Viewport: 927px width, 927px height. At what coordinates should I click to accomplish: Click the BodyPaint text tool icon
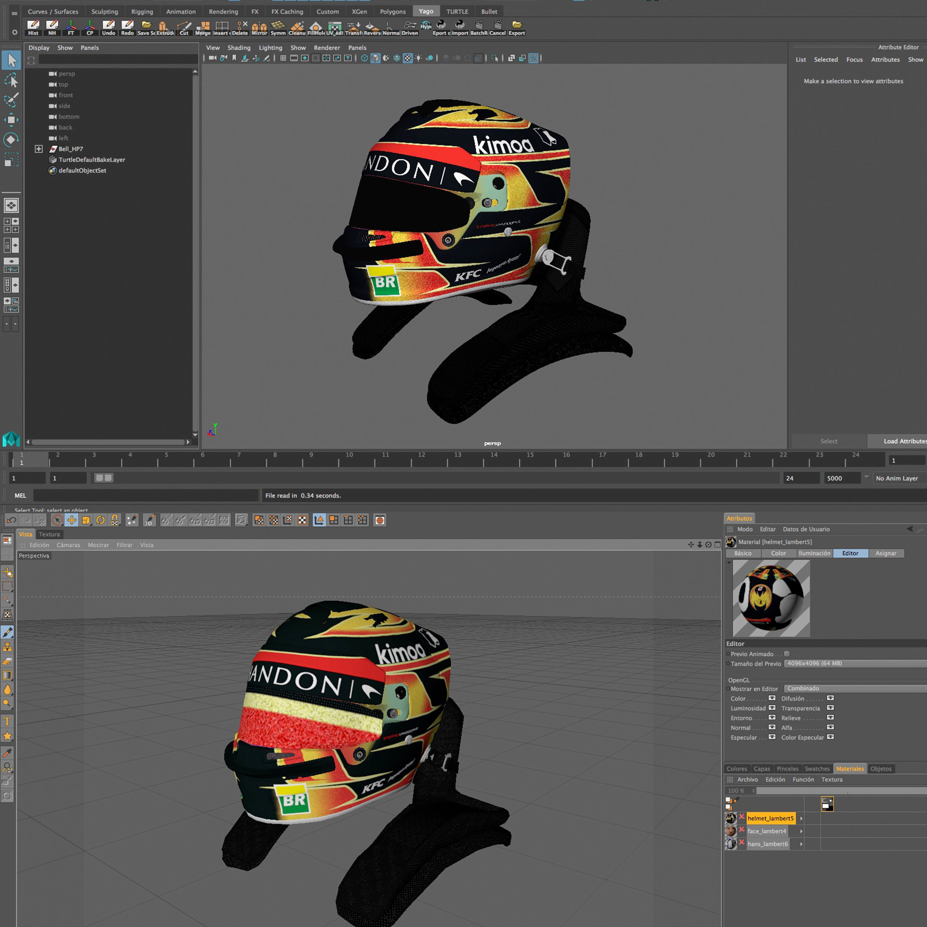pos(8,721)
